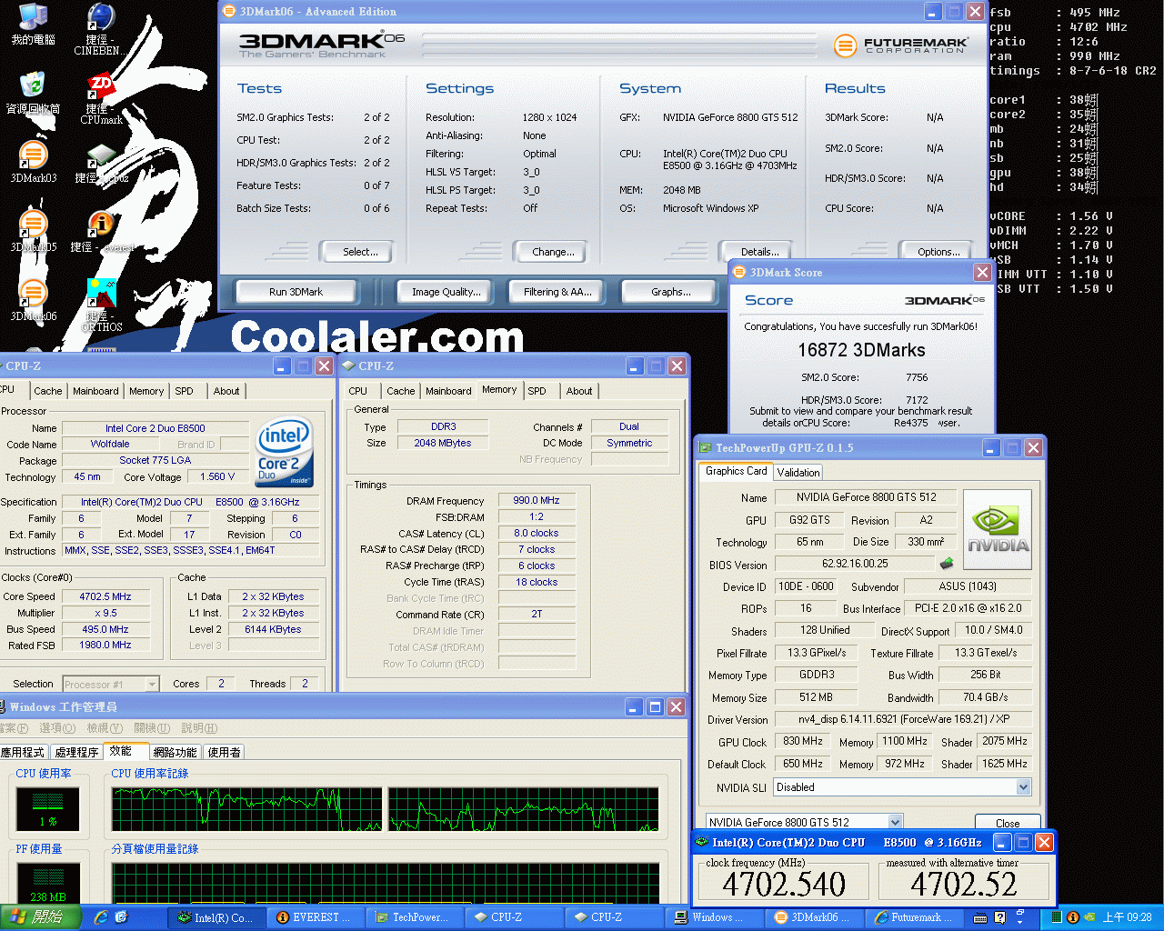Image resolution: width=1164 pixels, height=931 pixels.
Task: Open Graphs... in 3DMark06
Action: (x=670, y=292)
